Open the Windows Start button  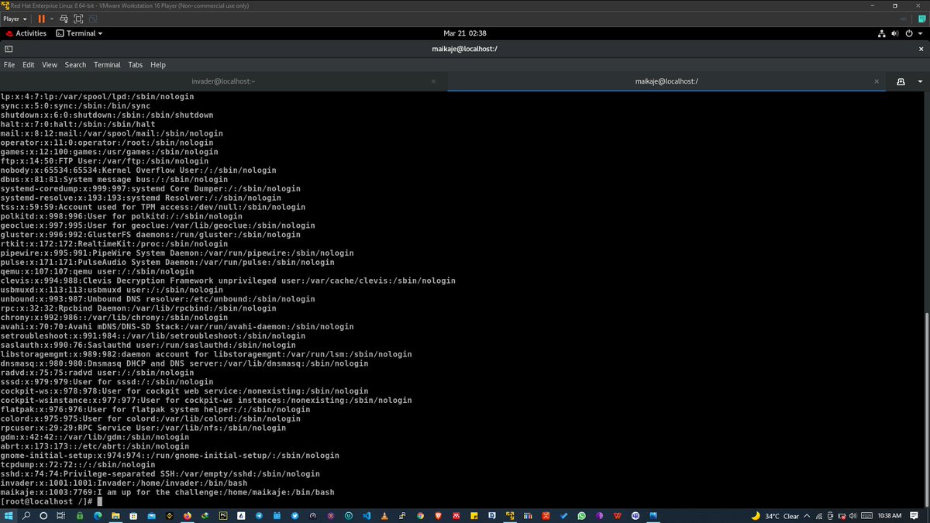9,515
